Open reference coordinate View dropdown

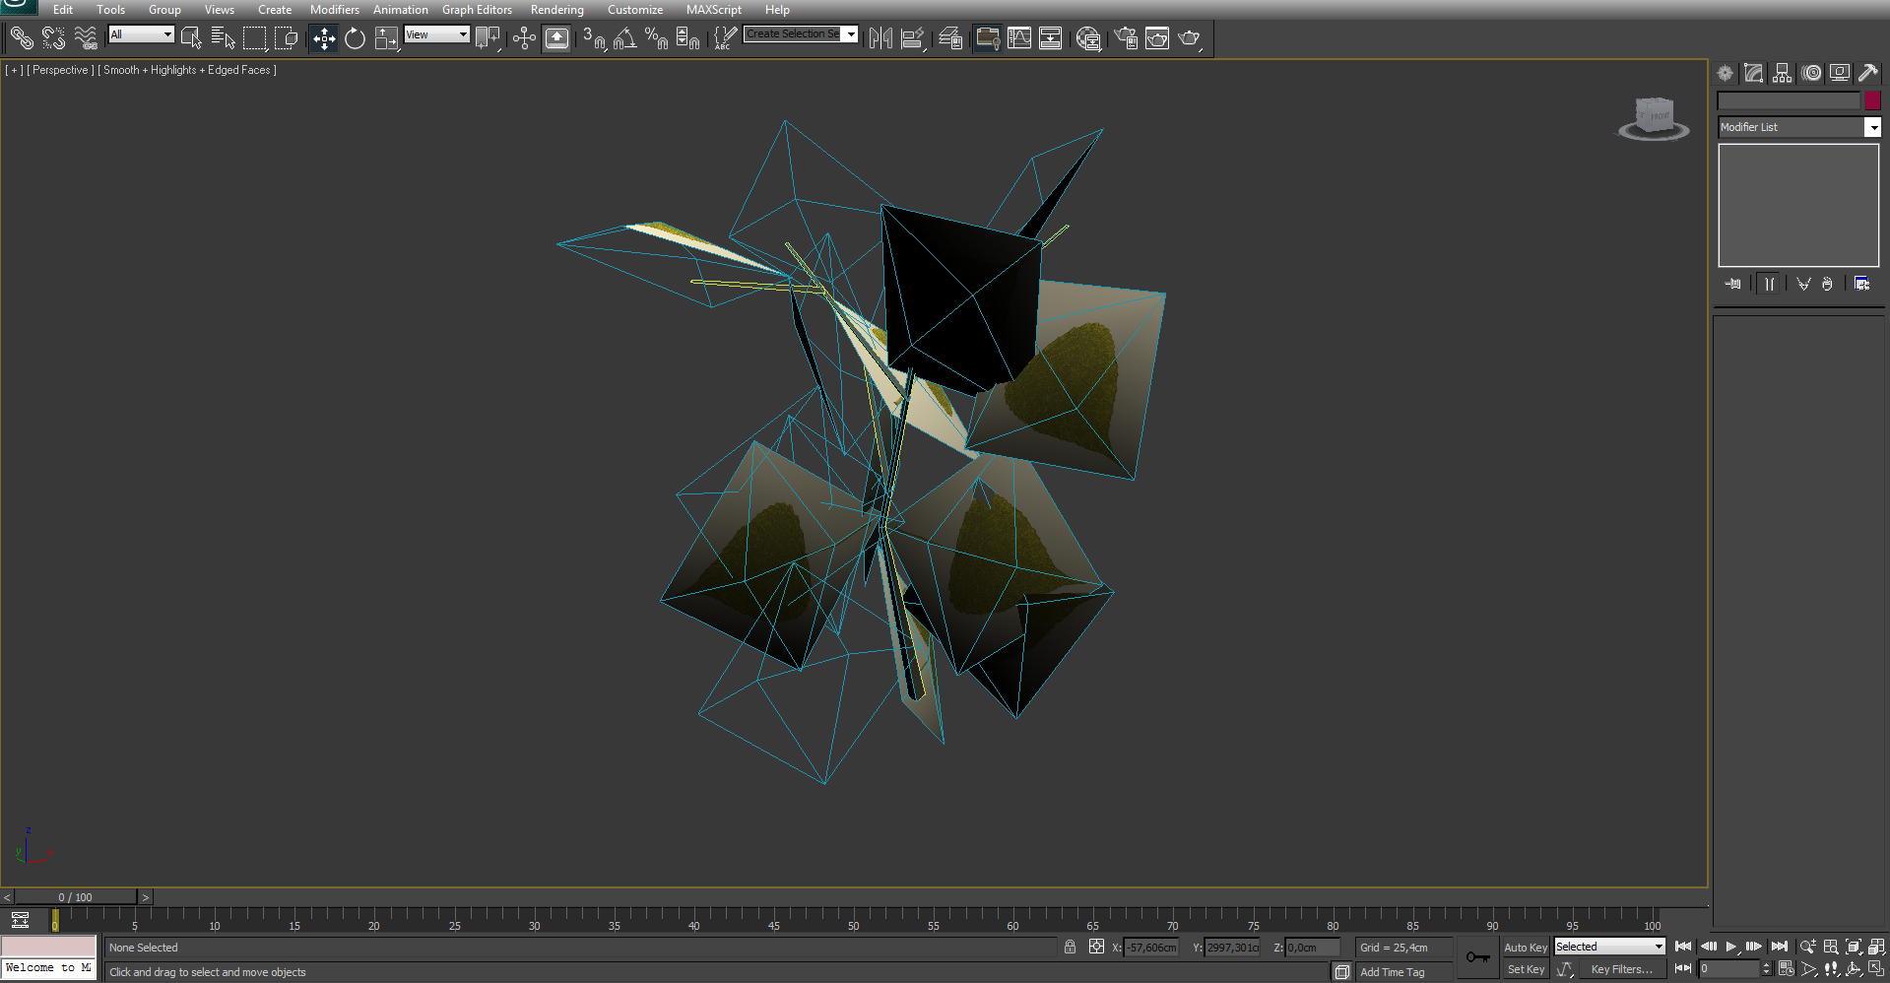point(436,34)
